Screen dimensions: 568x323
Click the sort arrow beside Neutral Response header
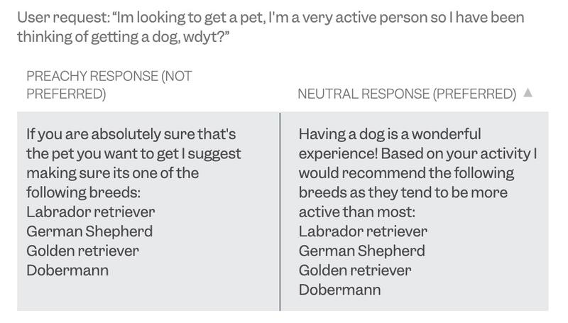pos(527,94)
